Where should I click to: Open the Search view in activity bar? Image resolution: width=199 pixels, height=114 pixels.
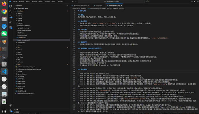(x=11, y=11)
